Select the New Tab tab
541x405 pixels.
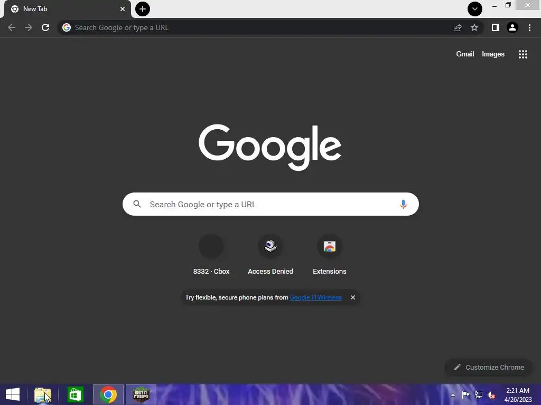tap(67, 9)
